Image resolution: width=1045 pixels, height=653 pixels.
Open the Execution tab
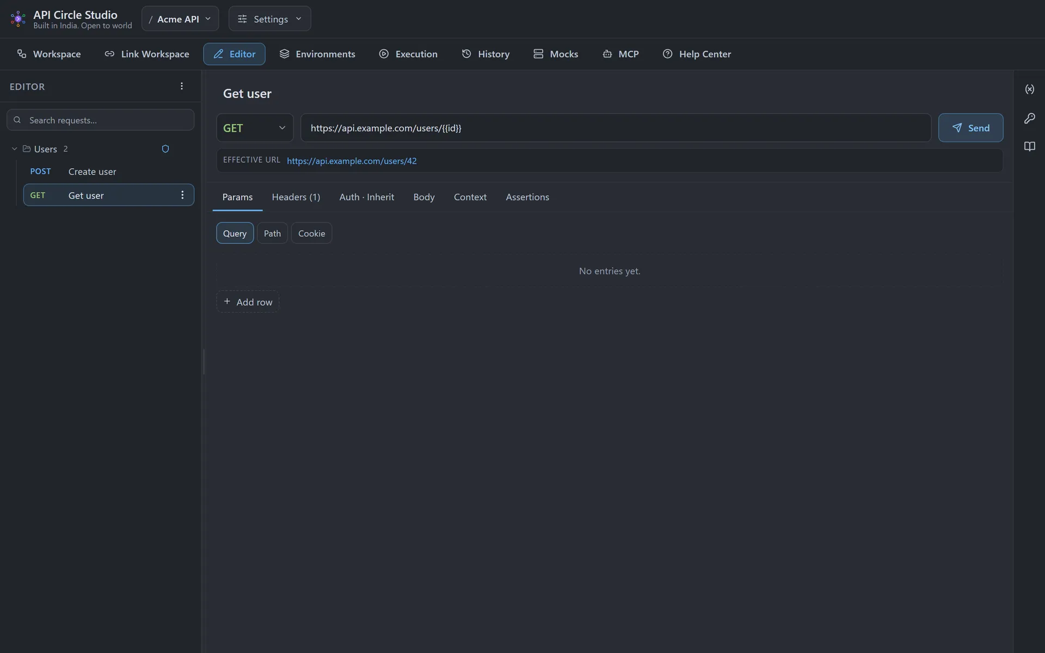pos(408,53)
